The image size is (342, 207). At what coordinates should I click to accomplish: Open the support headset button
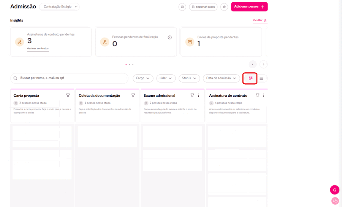pos(334,190)
